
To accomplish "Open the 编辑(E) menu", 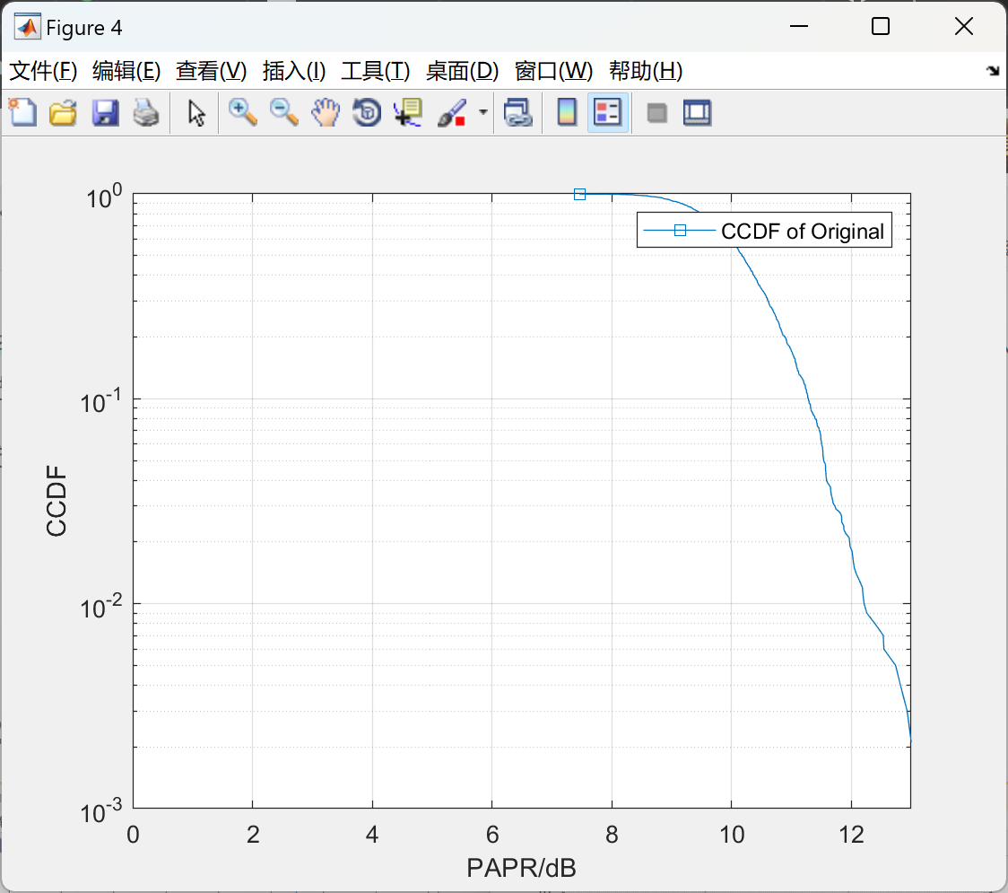I will [126, 71].
